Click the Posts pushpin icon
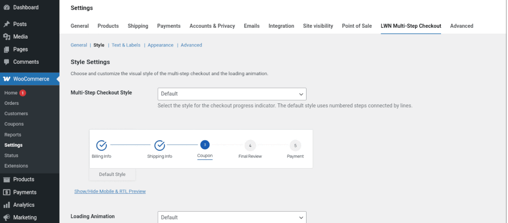This screenshot has height=223, width=508. pyautogui.click(x=6, y=24)
